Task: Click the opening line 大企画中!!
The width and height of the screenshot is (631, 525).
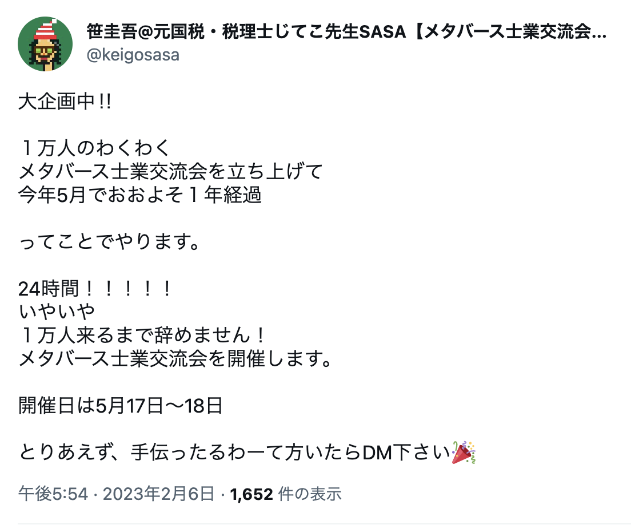Action: [x=65, y=103]
